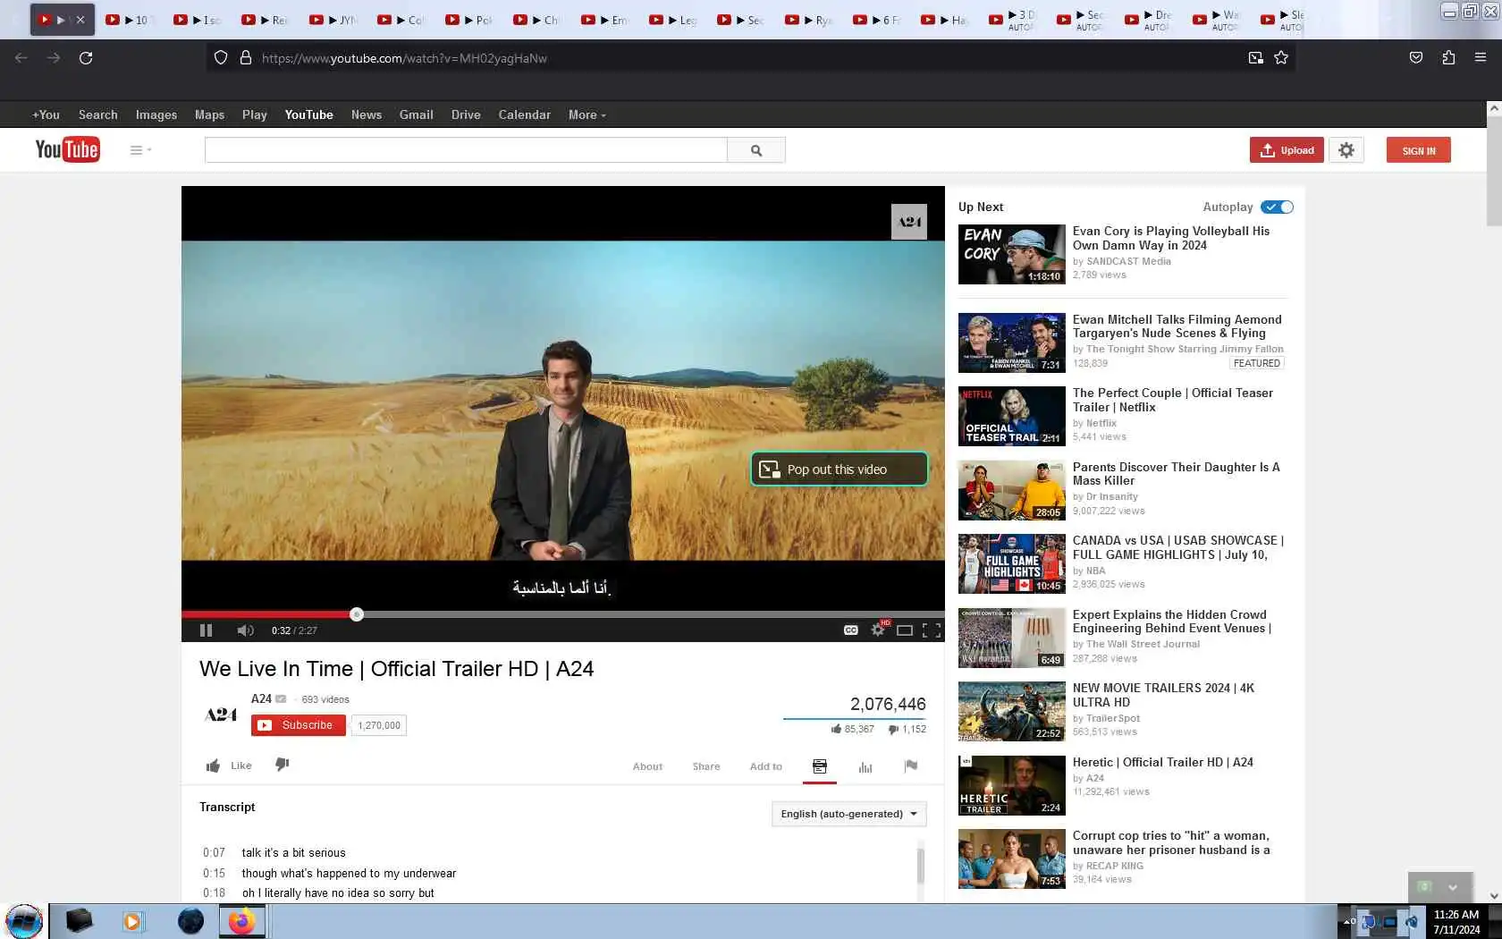Screen dimensions: 1502x939
Task: Seek using the video progress bar handle
Action: pyautogui.click(x=357, y=614)
